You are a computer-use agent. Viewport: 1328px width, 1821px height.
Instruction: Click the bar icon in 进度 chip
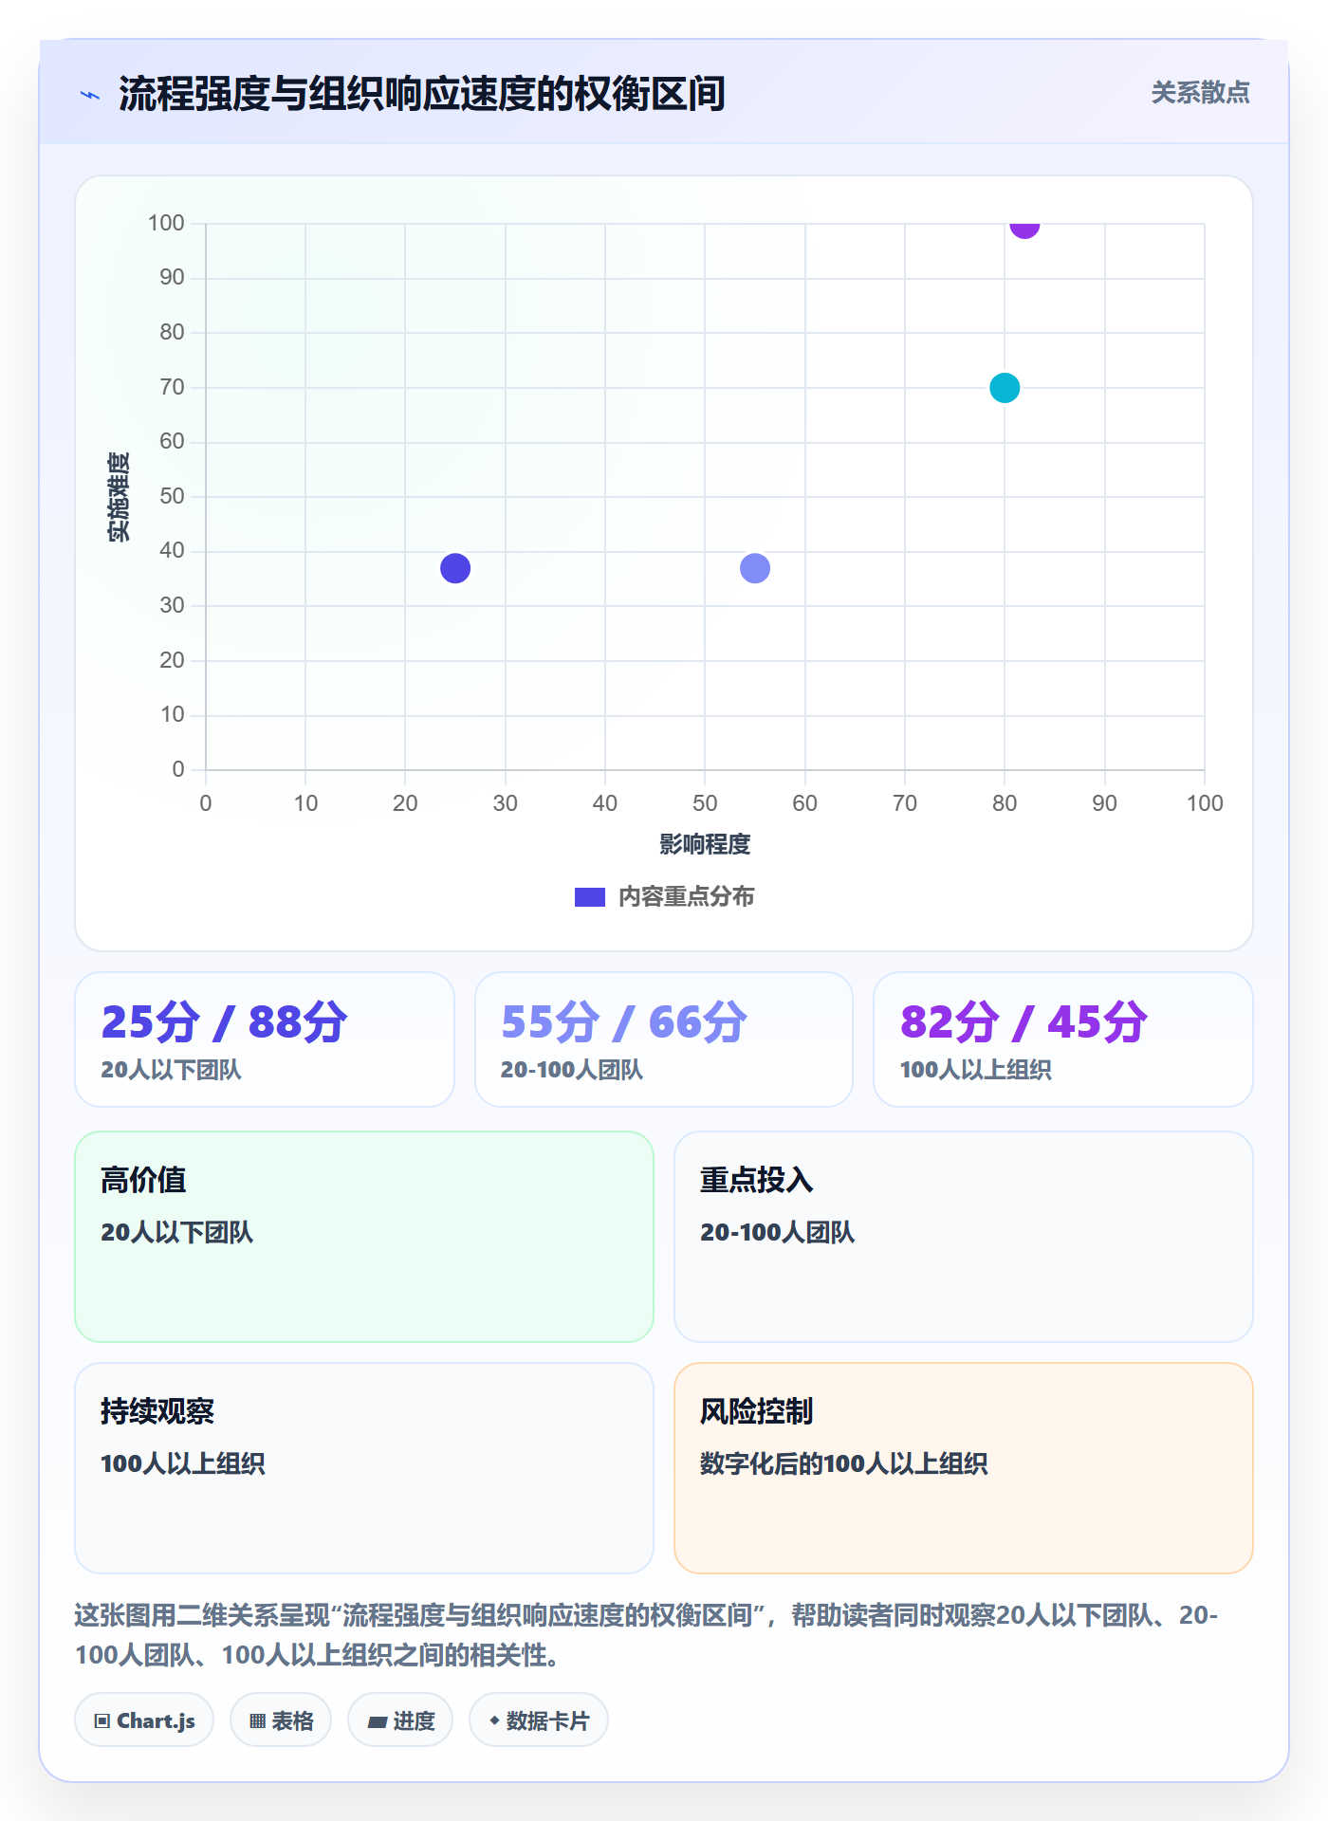[x=377, y=1722]
